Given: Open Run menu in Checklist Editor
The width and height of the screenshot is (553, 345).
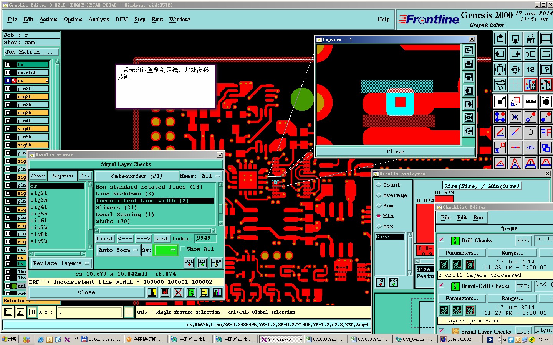Looking at the screenshot, I should point(478,217).
